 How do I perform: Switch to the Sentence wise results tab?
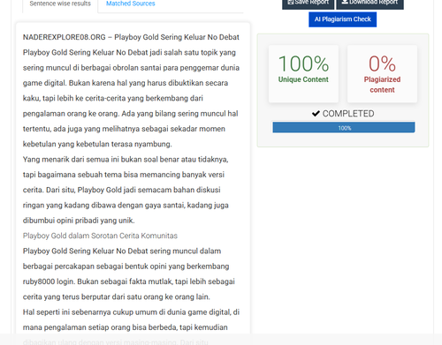[x=60, y=4]
